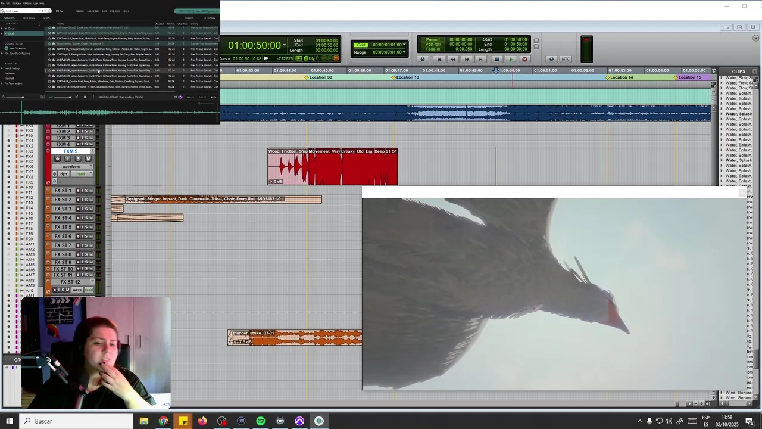Mute the FXM 5 track
The width and height of the screenshot is (762, 429).
(x=88, y=158)
